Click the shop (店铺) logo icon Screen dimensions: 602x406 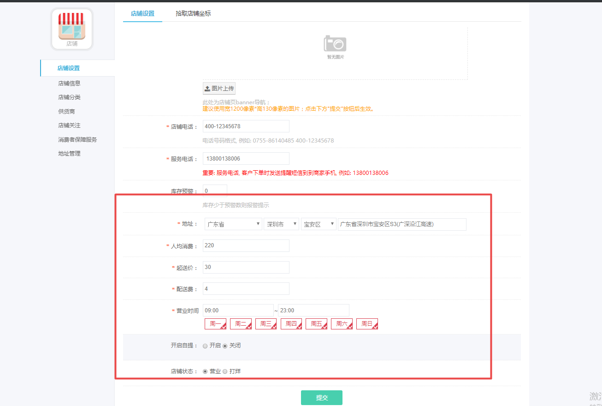pyautogui.click(x=71, y=29)
